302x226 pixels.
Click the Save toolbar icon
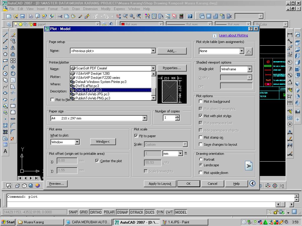click(x=22, y=16)
